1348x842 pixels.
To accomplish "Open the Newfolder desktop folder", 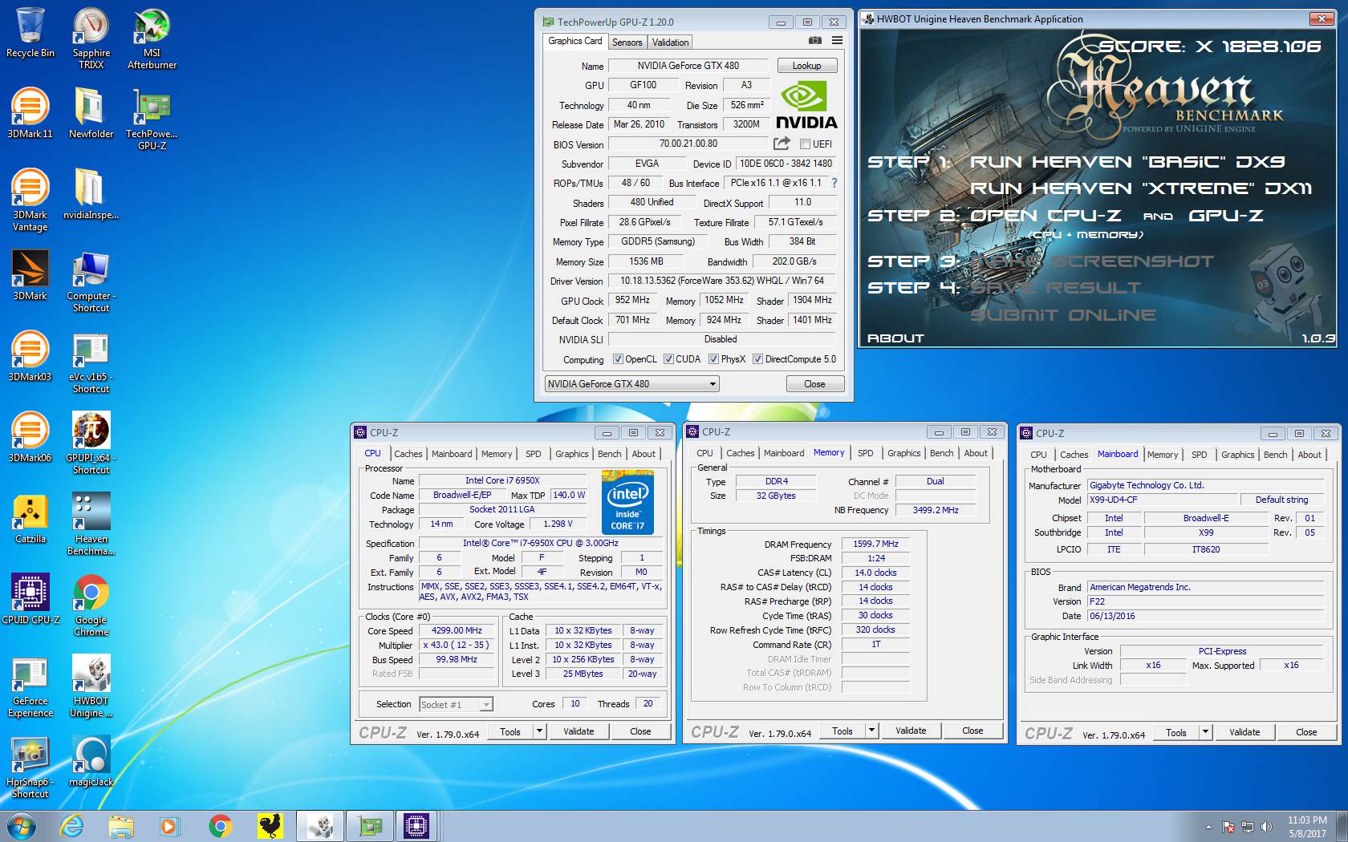I will (x=91, y=113).
